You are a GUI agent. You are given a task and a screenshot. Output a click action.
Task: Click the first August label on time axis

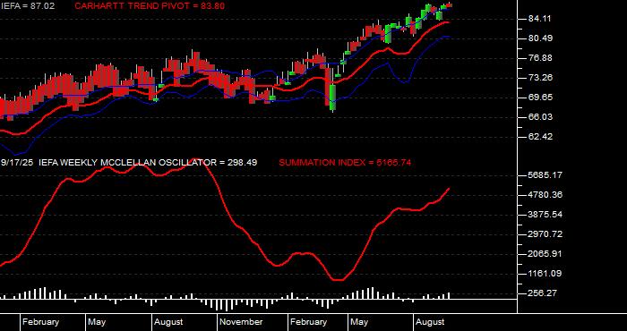click(168, 322)
